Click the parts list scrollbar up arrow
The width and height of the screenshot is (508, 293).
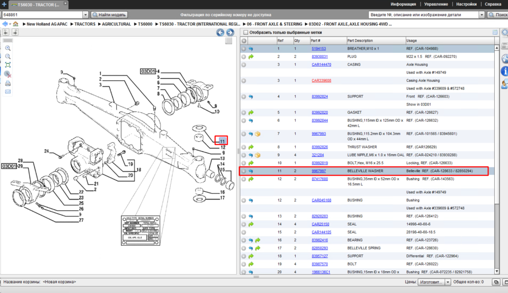[497, 48]
